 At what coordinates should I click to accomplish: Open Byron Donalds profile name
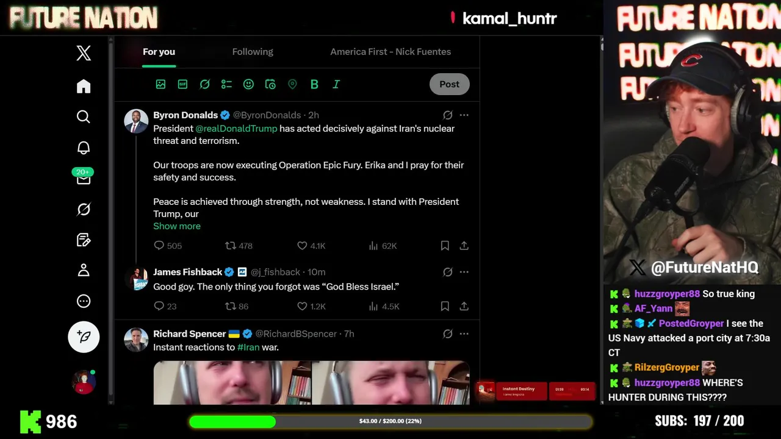tap(185, 115)
